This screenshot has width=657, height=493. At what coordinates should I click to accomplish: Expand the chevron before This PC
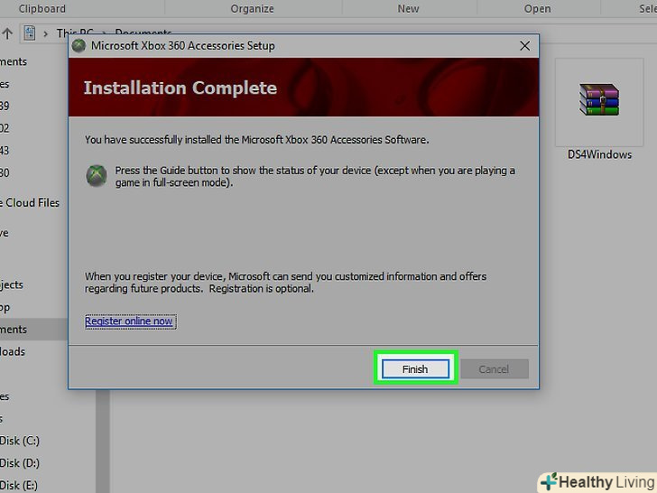(46, 33)
